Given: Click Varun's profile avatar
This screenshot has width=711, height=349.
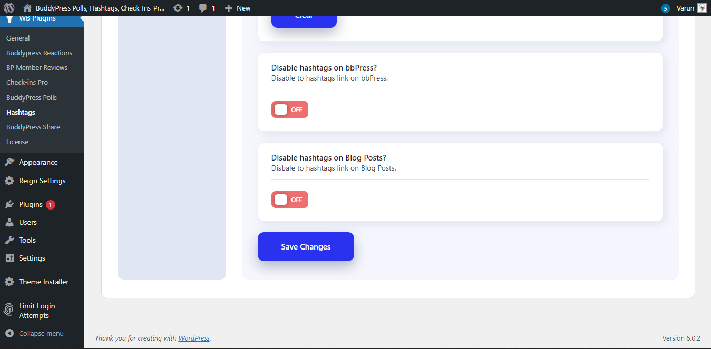Looking at the screenshot, I should click(702, 8).
